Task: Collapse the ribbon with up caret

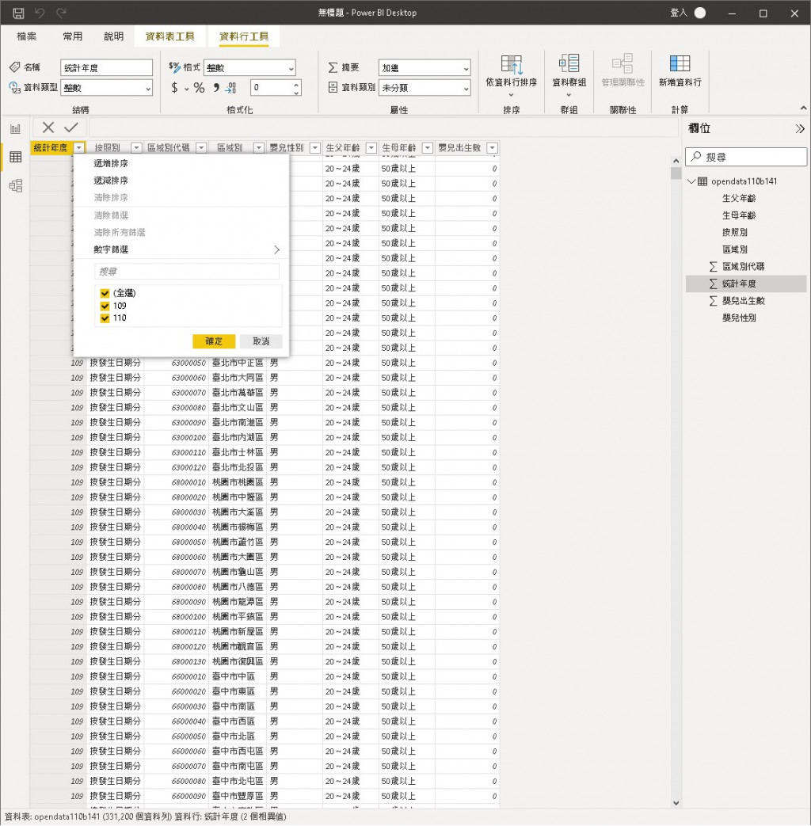Action: (x=803, y=108)
